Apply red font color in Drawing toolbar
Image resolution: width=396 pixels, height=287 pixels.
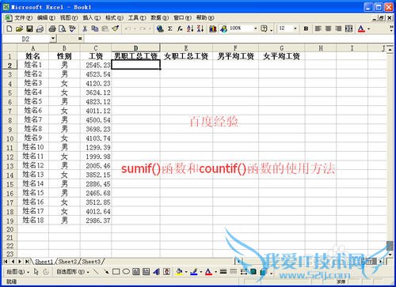[x=208, y=271]
